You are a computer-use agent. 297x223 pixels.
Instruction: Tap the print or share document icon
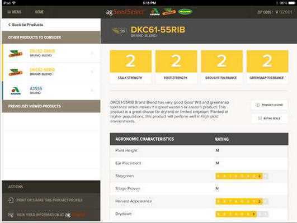[x=11, y=200]
